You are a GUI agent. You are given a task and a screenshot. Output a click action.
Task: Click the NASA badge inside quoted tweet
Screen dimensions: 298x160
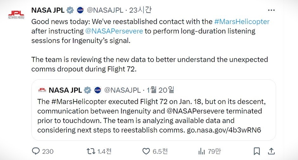[x=98, y=90]
